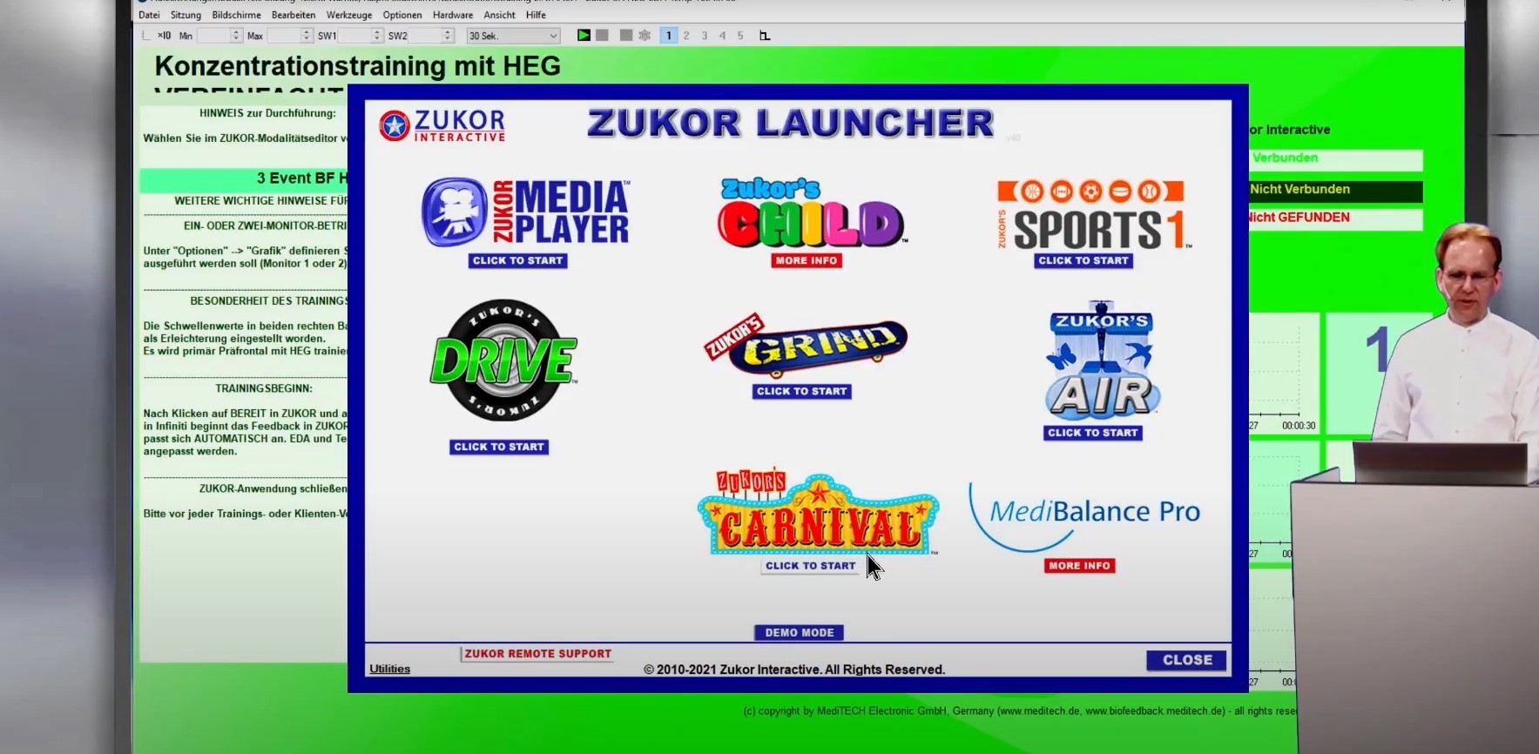Switch to screen 1 in toolbar
The image size is (1539, 754).
point(668,36)
